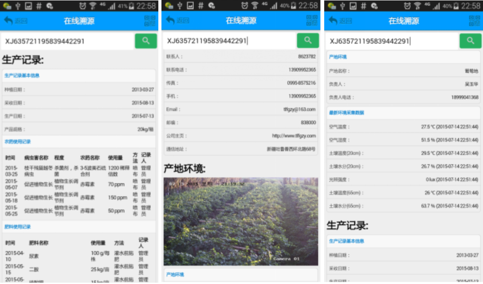
Task: Tap the 负责人电话 number 18999041368
Action: [464, 97]
